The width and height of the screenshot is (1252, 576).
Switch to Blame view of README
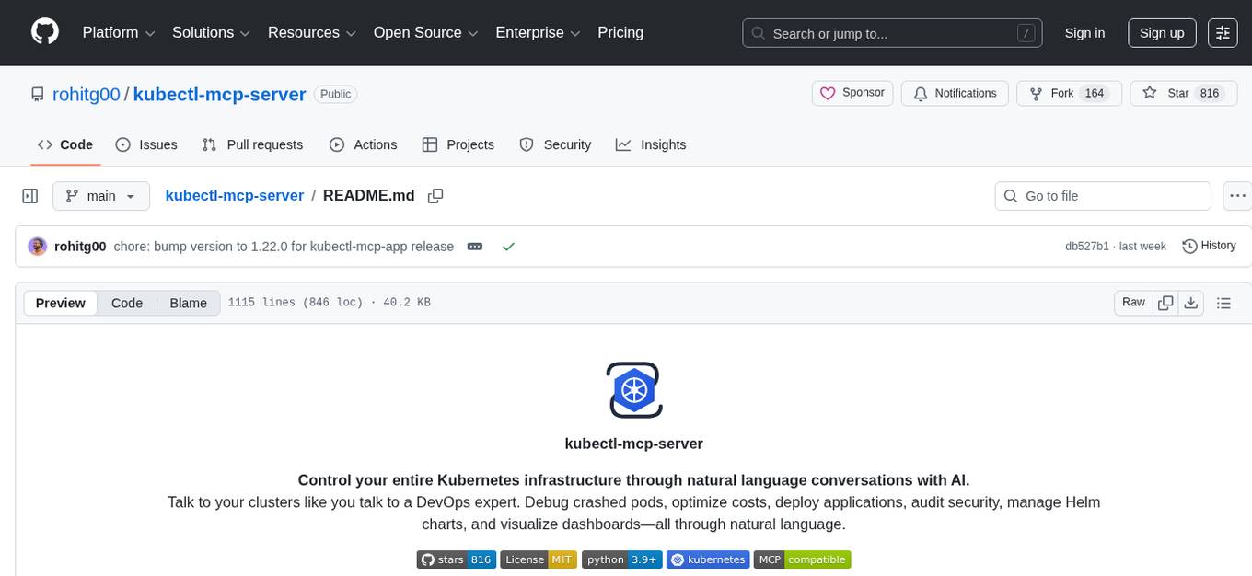point(188,303)
